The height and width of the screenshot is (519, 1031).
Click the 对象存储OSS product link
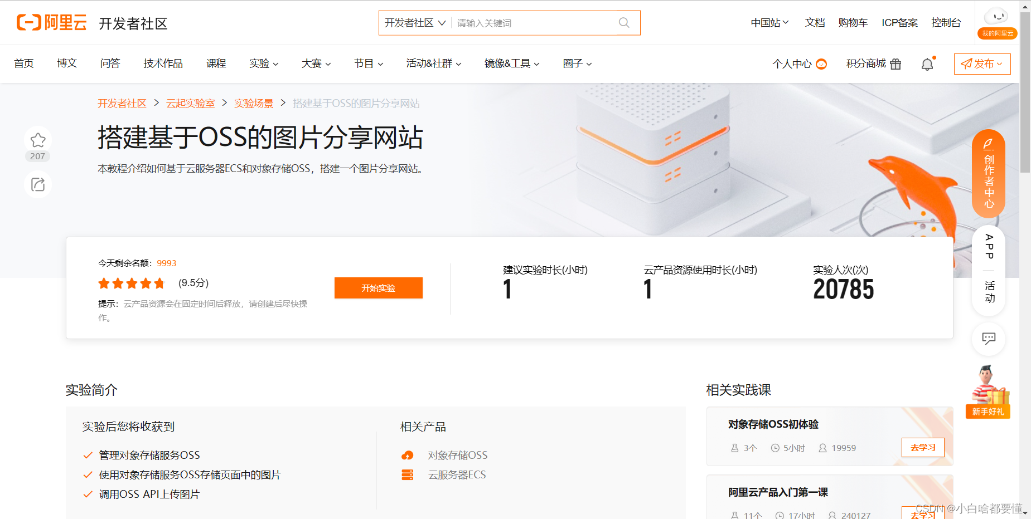click(458, 456)
